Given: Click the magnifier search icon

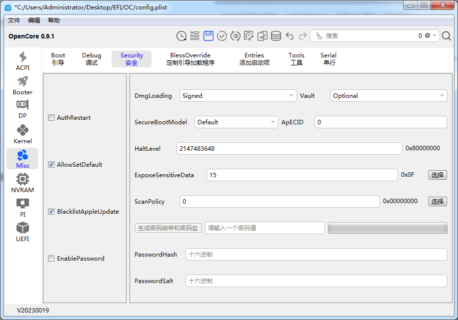Looking at the screenshot, I should pyautogui.click(x=446, y=36).
